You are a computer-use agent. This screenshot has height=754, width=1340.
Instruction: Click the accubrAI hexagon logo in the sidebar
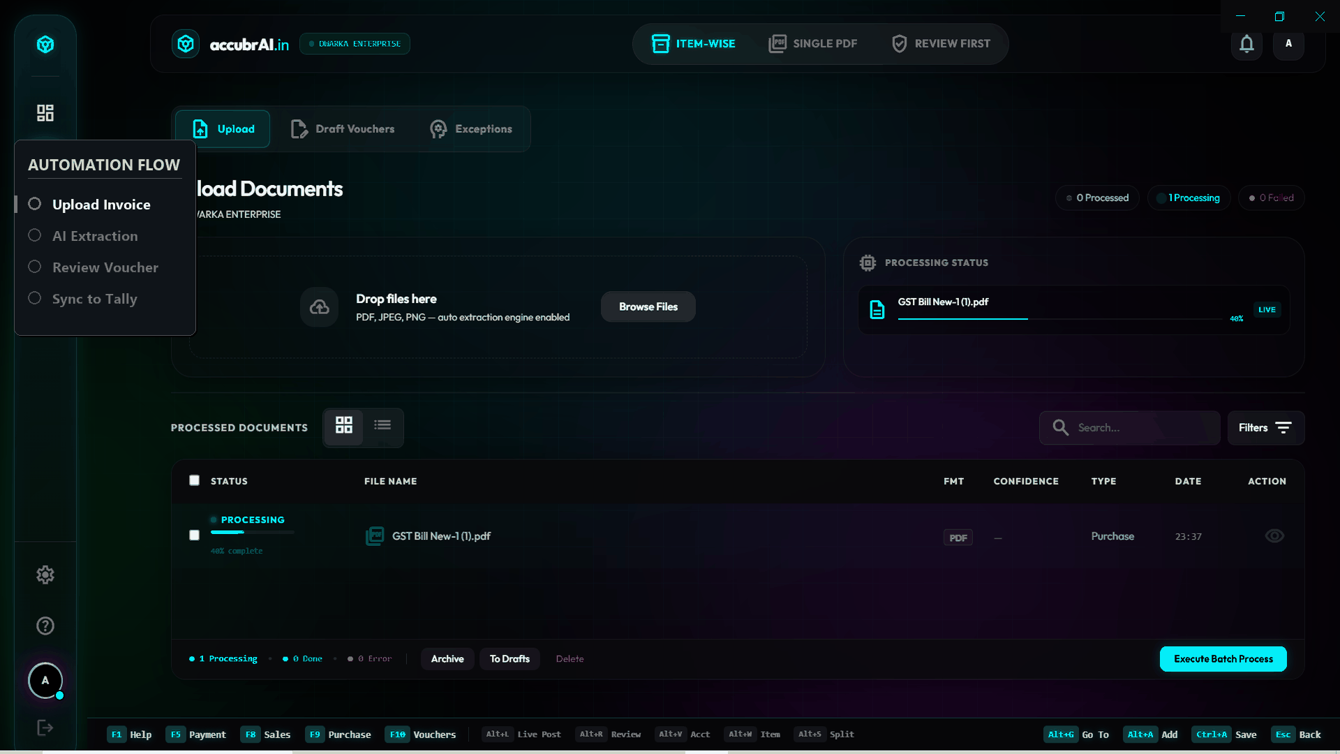tap(45, 45)
